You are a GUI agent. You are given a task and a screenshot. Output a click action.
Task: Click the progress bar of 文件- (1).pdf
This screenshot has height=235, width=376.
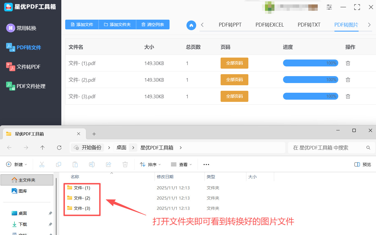click(310, 63)
